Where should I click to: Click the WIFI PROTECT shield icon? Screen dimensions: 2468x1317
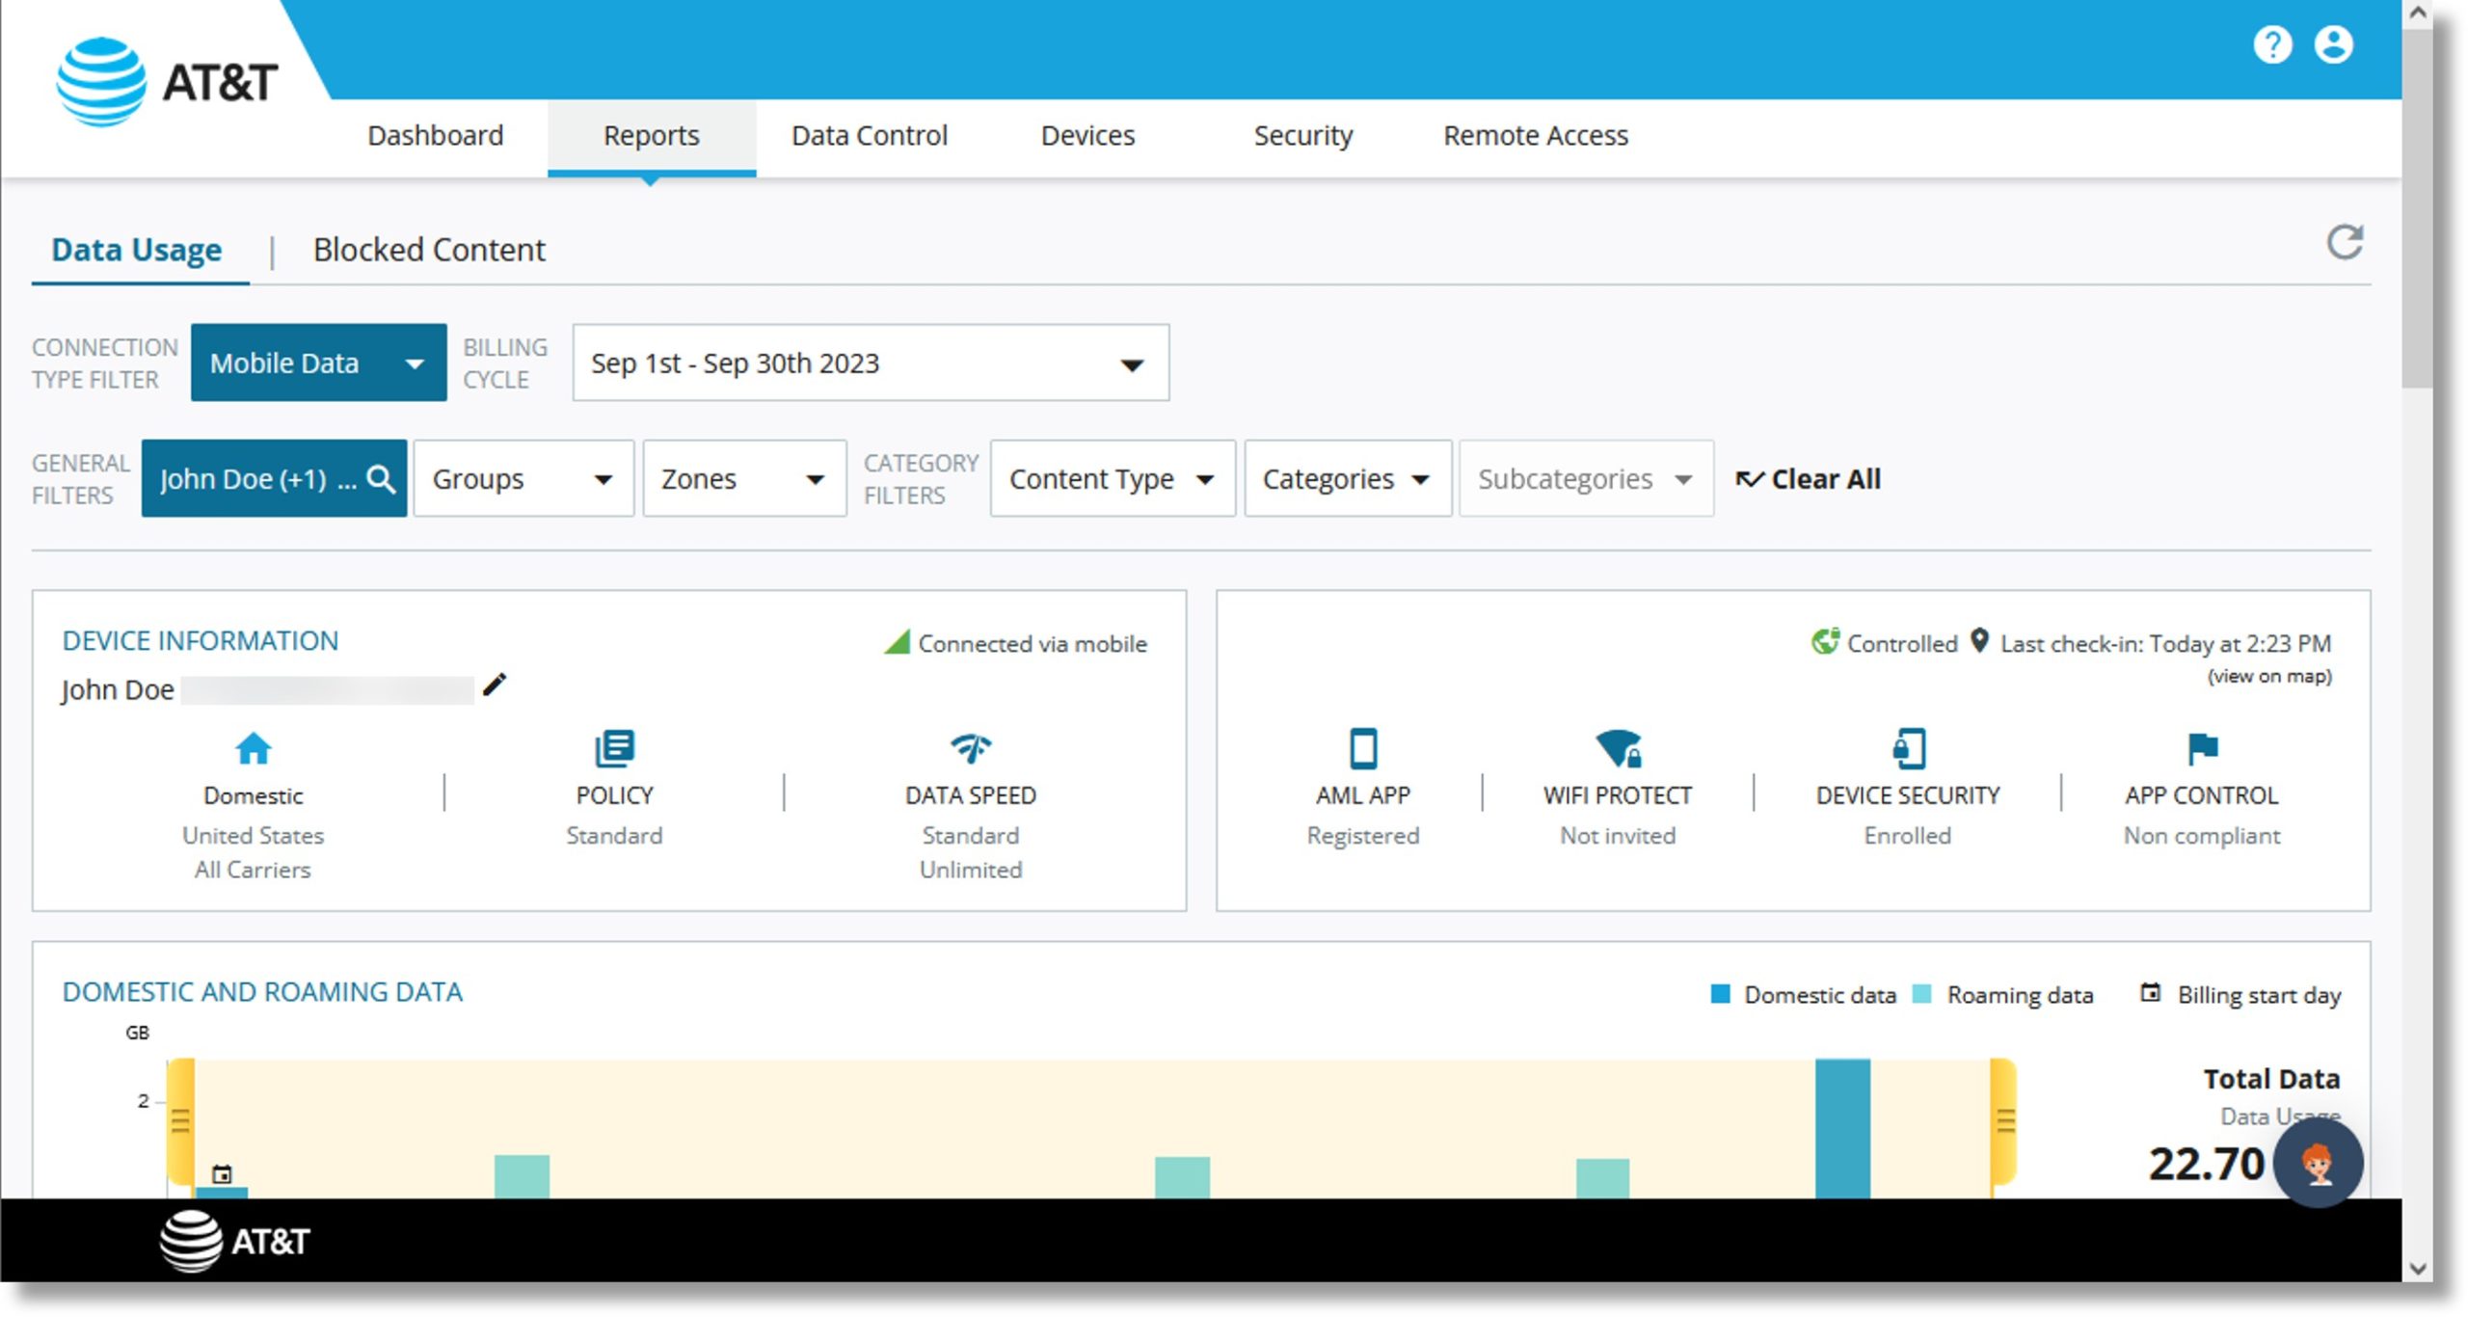click(x=1618, y=748)
